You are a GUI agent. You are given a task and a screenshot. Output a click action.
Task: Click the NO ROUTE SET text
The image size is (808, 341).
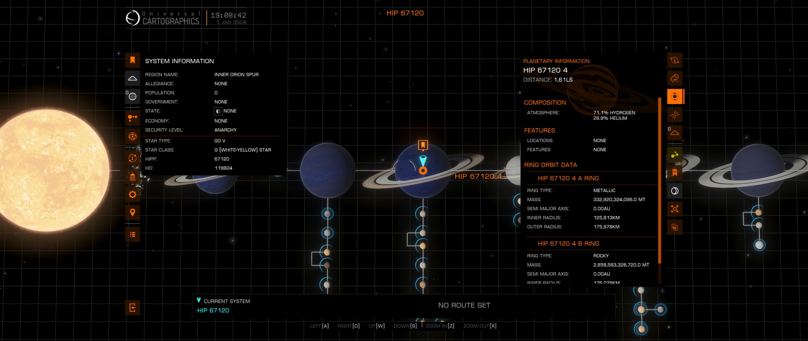[x=464, y=305]
